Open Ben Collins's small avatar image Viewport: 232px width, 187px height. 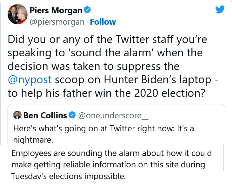point(17,115)
